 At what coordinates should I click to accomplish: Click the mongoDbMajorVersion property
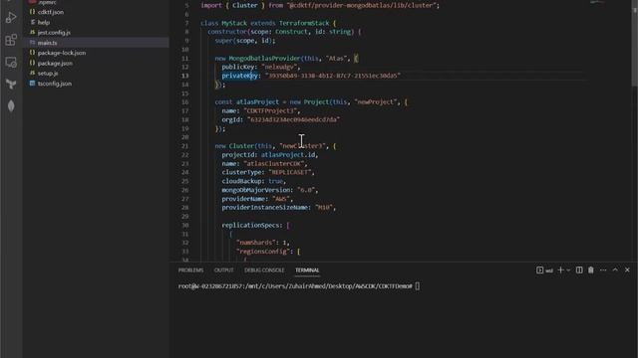tap(257, 190)
